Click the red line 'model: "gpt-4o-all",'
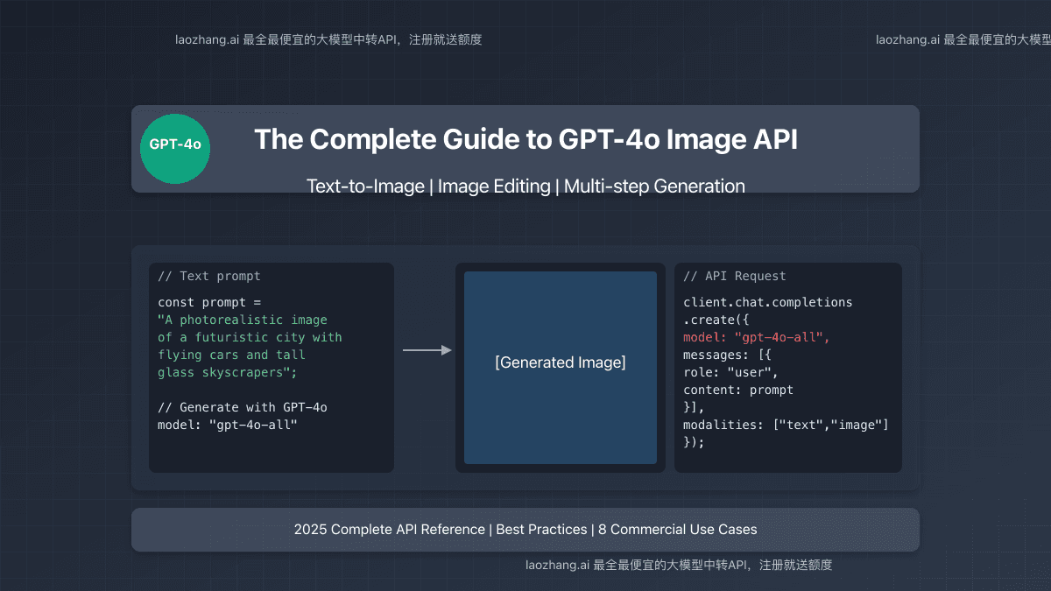This screenshot has height=591, width=1051. tap(757, 337)
